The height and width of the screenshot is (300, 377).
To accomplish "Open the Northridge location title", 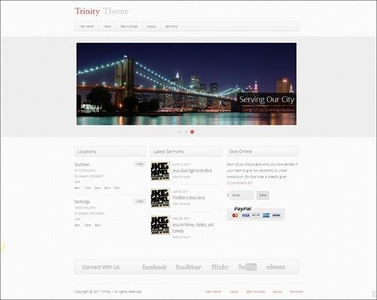I will coord(82,202).
